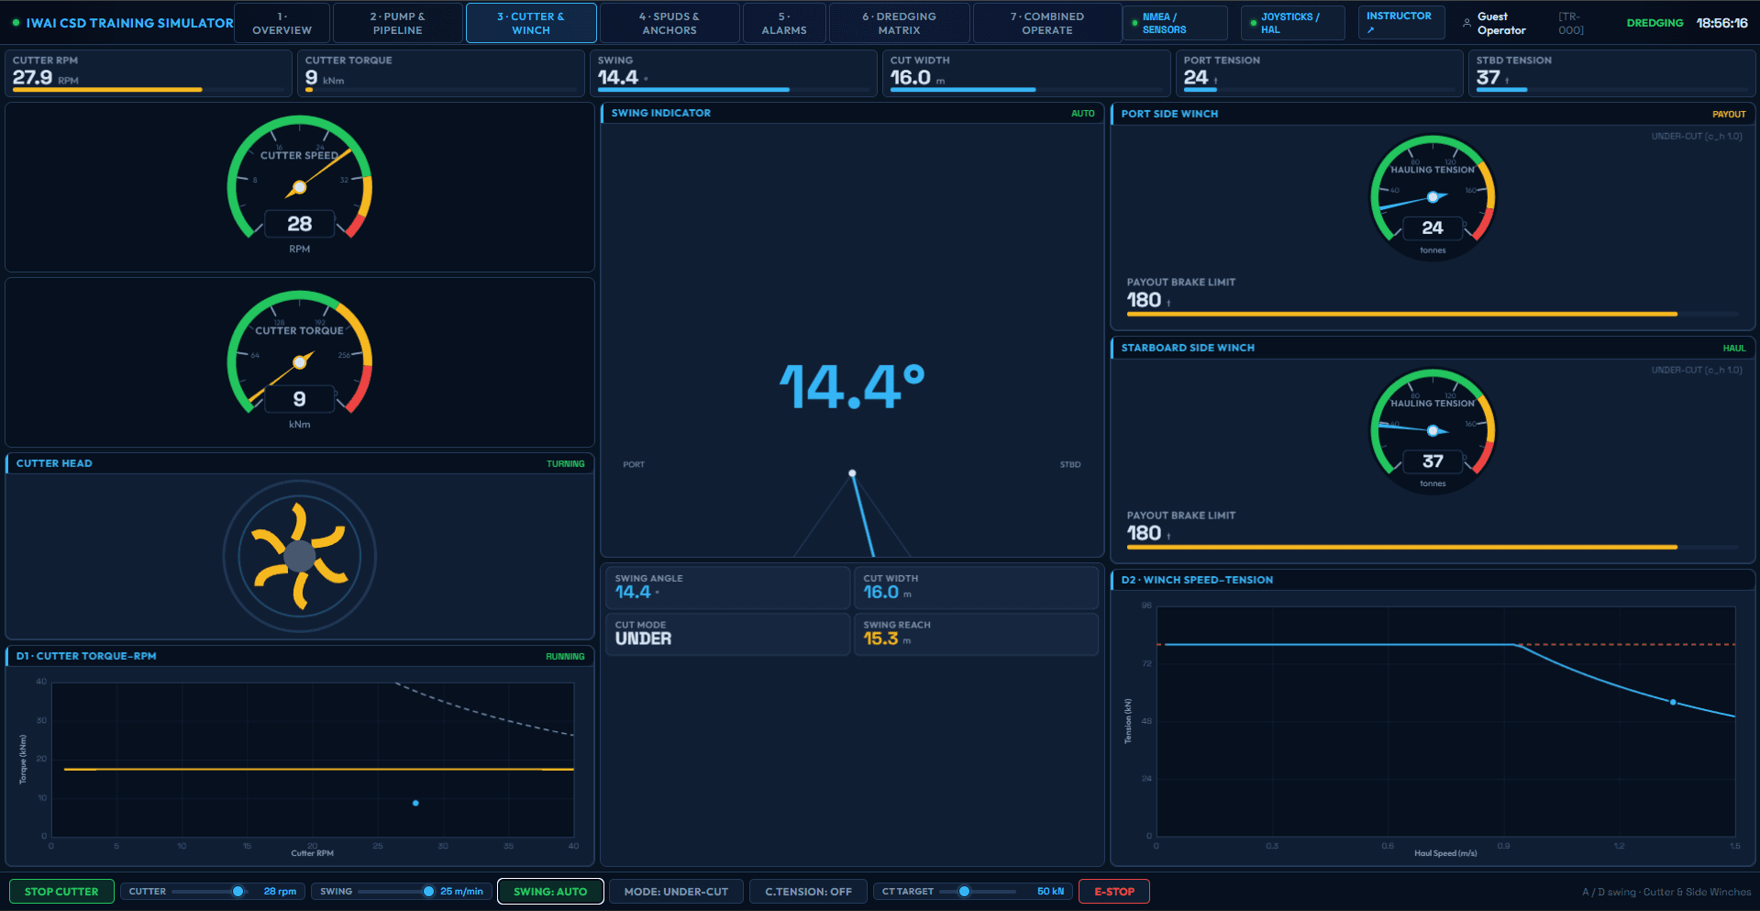The width and height of the screenshot is (1760, 911).
Task: Switch to 7 · Combined Operate tab
Action: 1047,23
